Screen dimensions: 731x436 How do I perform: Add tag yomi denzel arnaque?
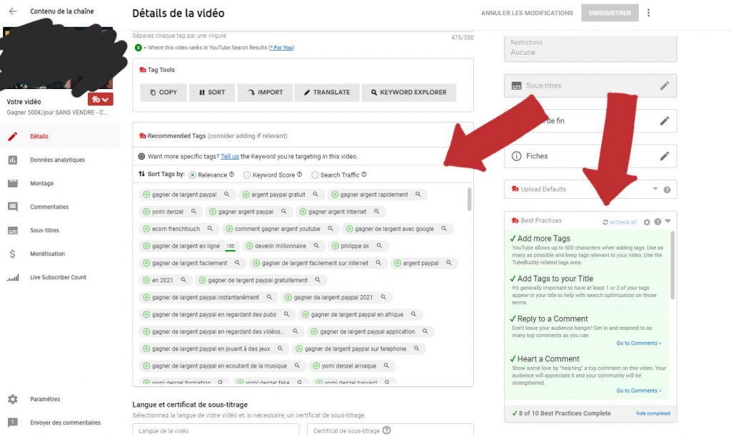[316, 365]
